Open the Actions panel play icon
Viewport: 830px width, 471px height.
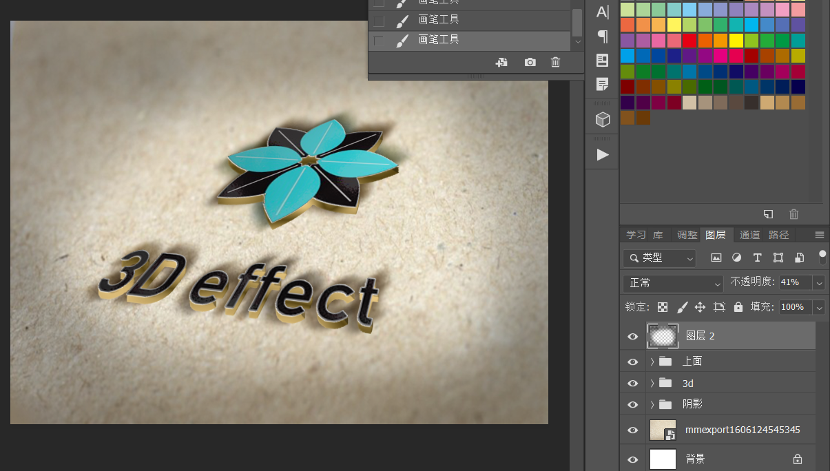[603, 155]
